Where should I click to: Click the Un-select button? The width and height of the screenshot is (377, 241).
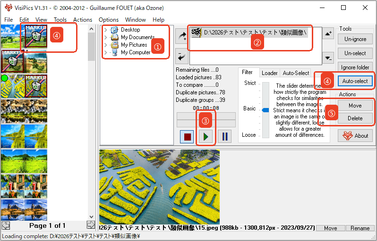click(355, 53)
